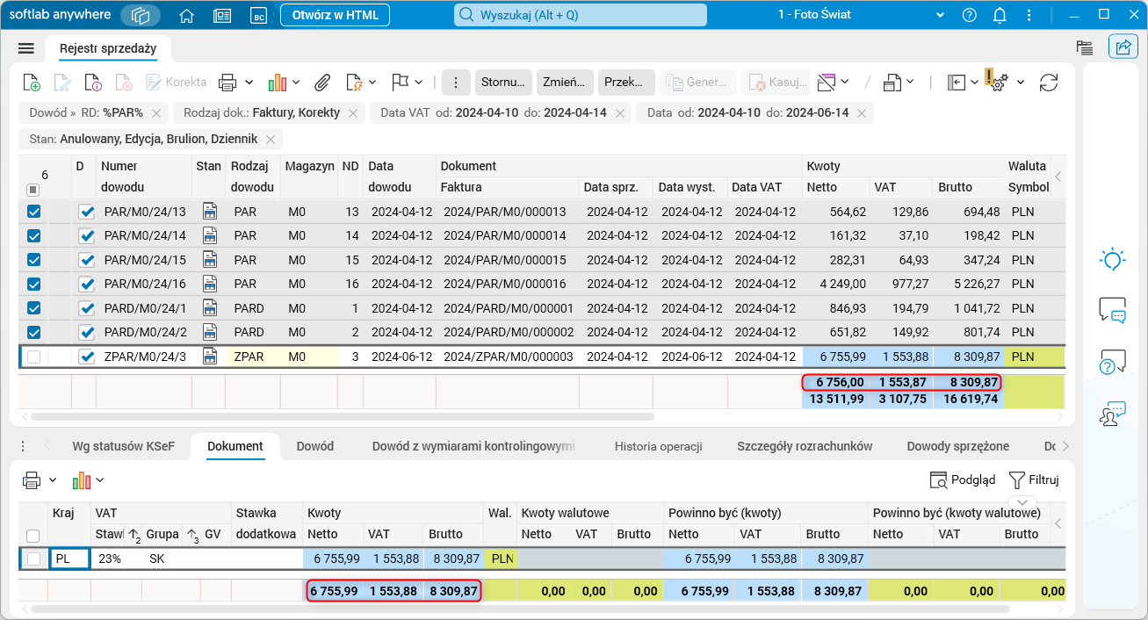Click the 'Otwórz w HTML' button

coord(335,15)
